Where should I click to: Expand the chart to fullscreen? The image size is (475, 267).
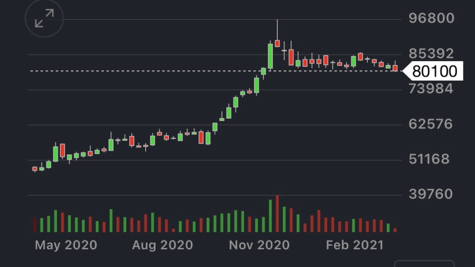click(44, 19)
